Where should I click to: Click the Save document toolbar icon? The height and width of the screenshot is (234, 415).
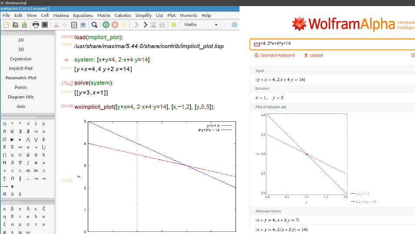click(24, 25)
